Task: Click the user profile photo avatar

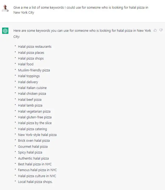Action: pyautogui.click(x=5, y=8)
